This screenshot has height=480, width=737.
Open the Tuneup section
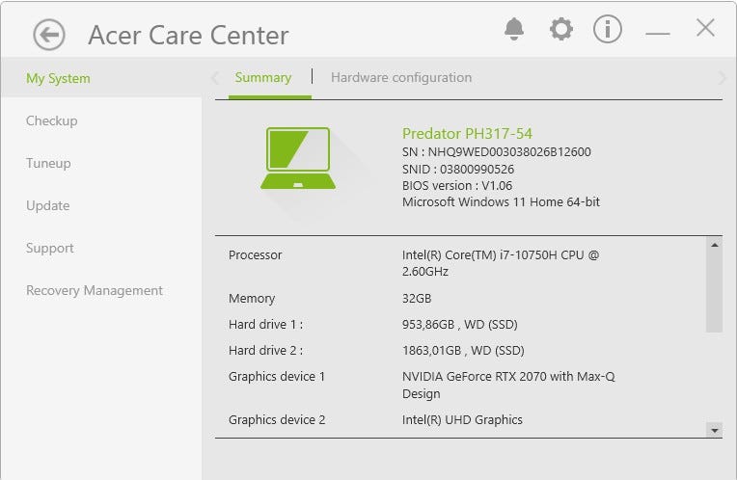click(48, 164)
